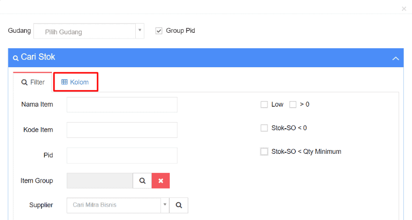Select the Filter tab
Screen dimensions: 412x220
point(32,82)
